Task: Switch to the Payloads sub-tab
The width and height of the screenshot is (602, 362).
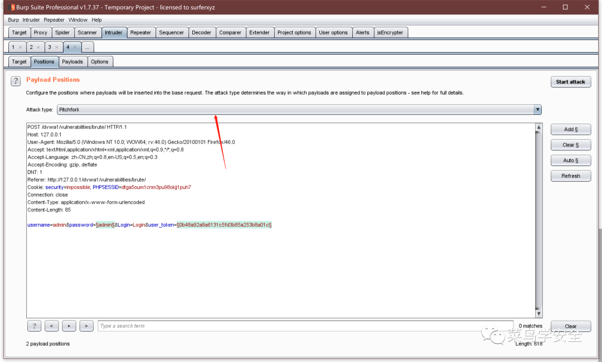Action: point(72,62)
